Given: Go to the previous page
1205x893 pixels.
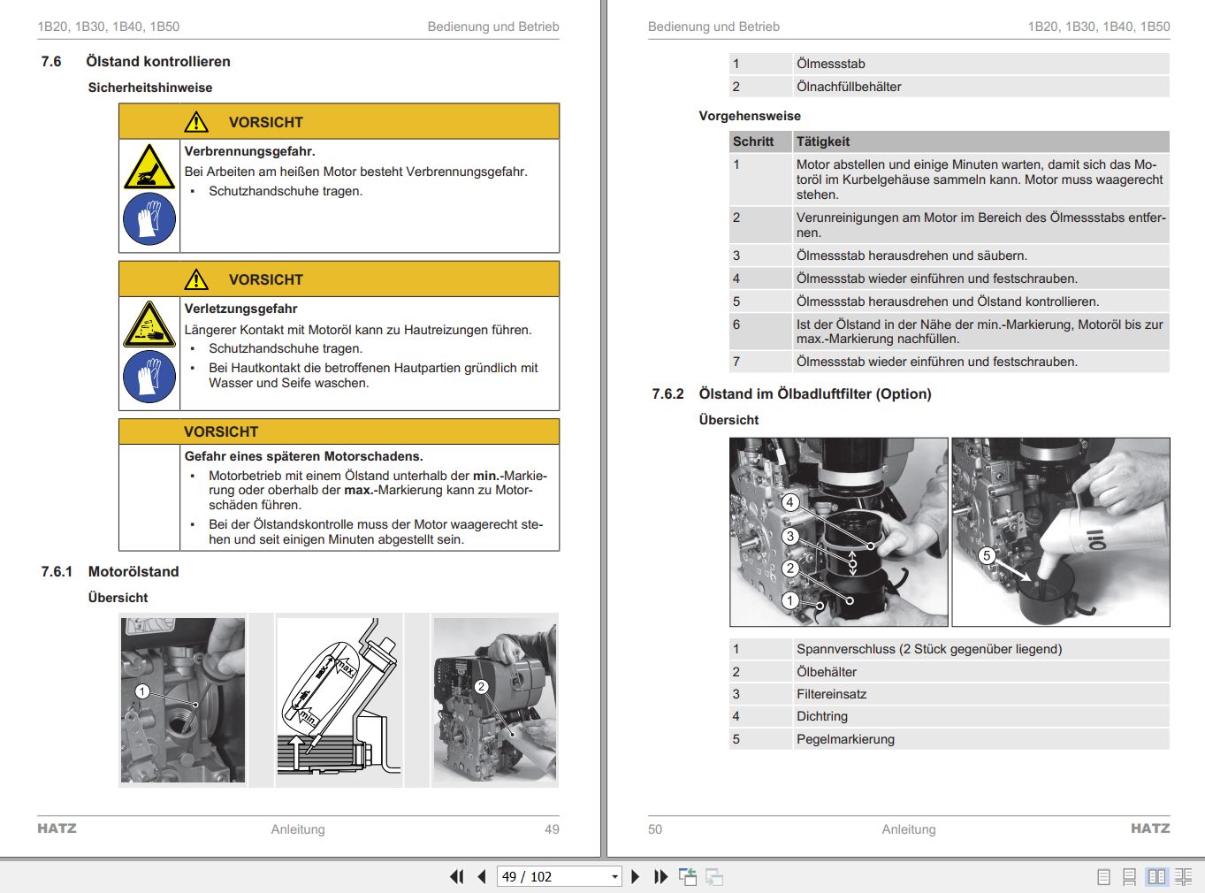Looking at the screenshot, I should 481,875.
